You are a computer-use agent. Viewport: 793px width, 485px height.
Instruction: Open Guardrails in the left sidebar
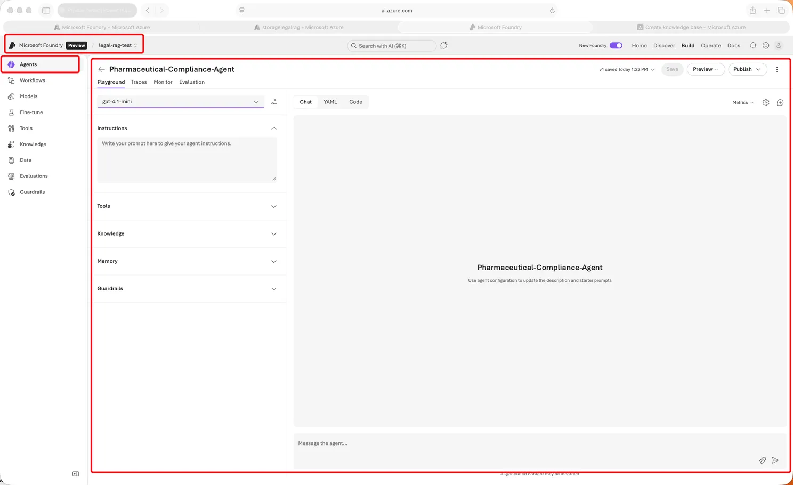(32, 192)
